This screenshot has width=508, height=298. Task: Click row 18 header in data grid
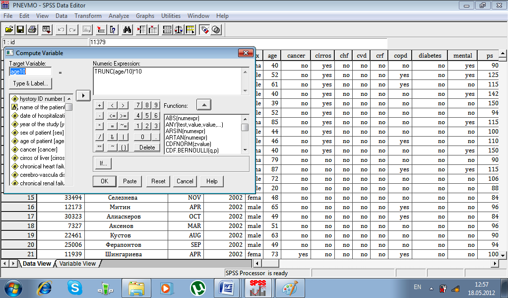[19, 225]
